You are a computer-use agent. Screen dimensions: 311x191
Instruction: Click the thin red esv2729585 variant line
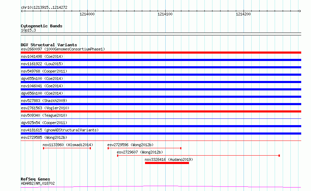pos(161,141)
